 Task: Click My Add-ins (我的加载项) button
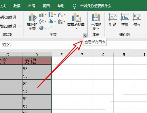click(x=8, y=26)
